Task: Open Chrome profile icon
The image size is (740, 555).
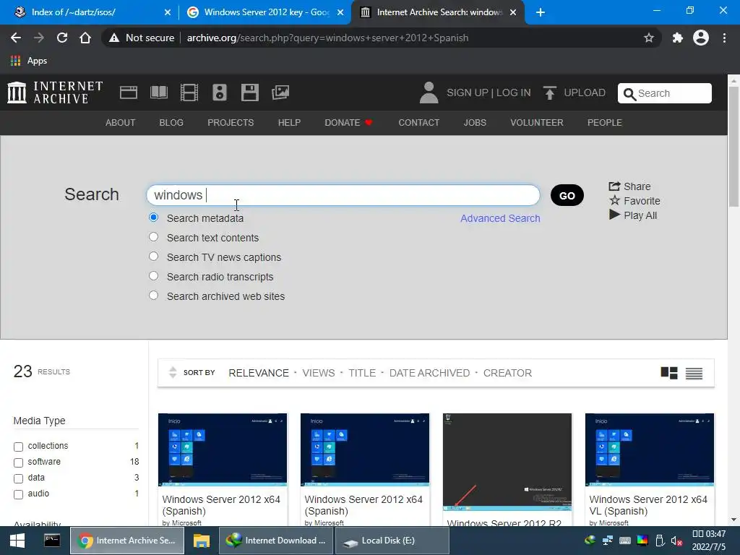Action: 701,38
